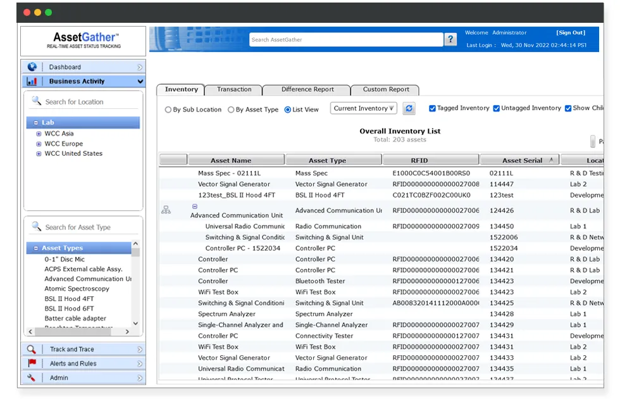Click the Track and Trace magnifier icon

(x=31, y=349)
